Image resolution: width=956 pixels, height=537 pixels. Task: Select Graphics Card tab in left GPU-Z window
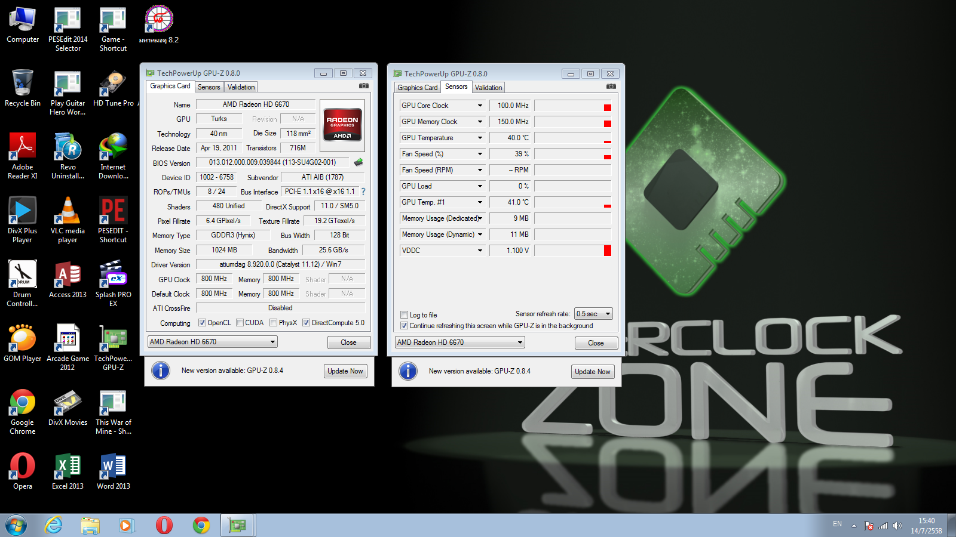pos(170,86)
